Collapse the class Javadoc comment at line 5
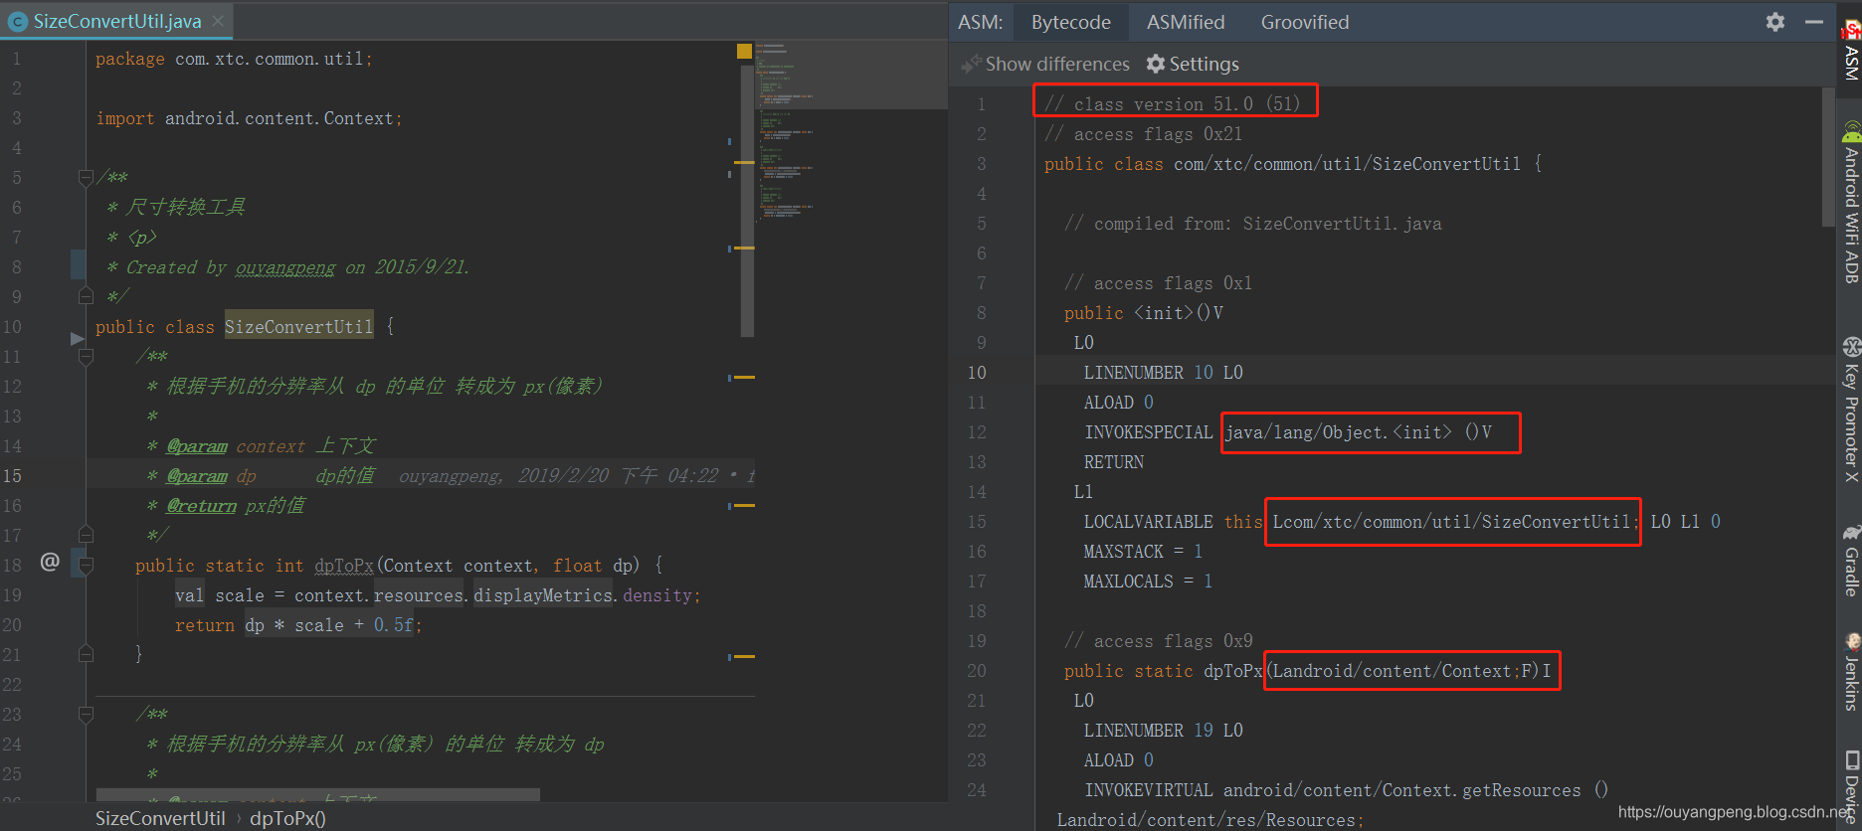Image resolution: width=1862 pixels, height=831 pixels. click(86, 178)
